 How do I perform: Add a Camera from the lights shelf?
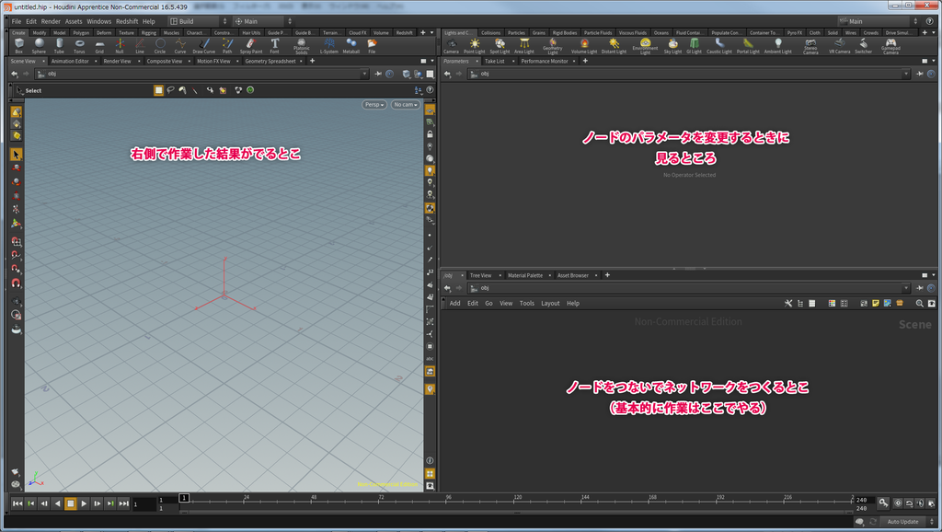tap(451, 46)
